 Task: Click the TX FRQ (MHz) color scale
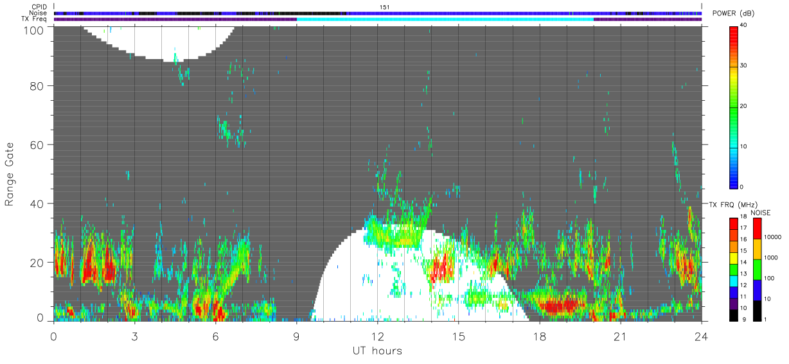(x=734, y=269)
